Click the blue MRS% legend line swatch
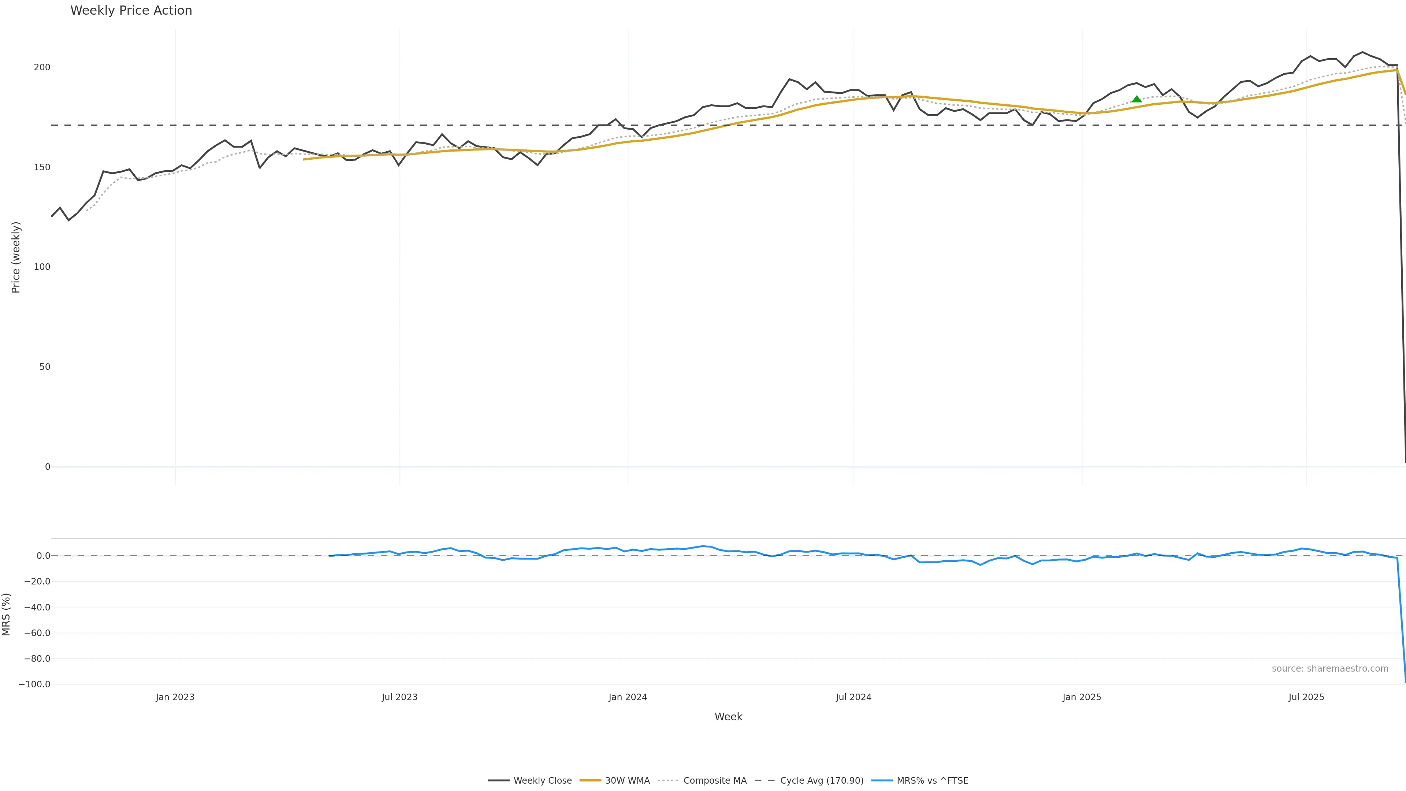 click(881, 781)
